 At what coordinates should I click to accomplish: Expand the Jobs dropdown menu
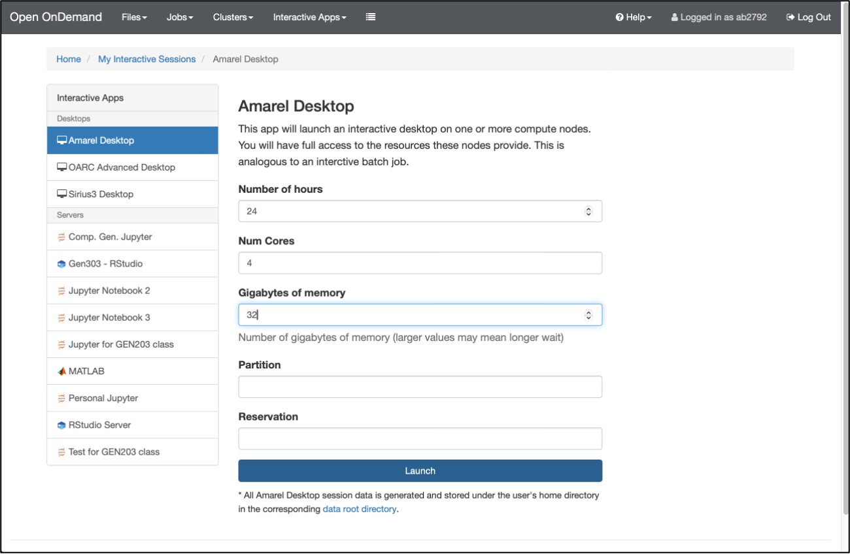click(x=180, y=17)
